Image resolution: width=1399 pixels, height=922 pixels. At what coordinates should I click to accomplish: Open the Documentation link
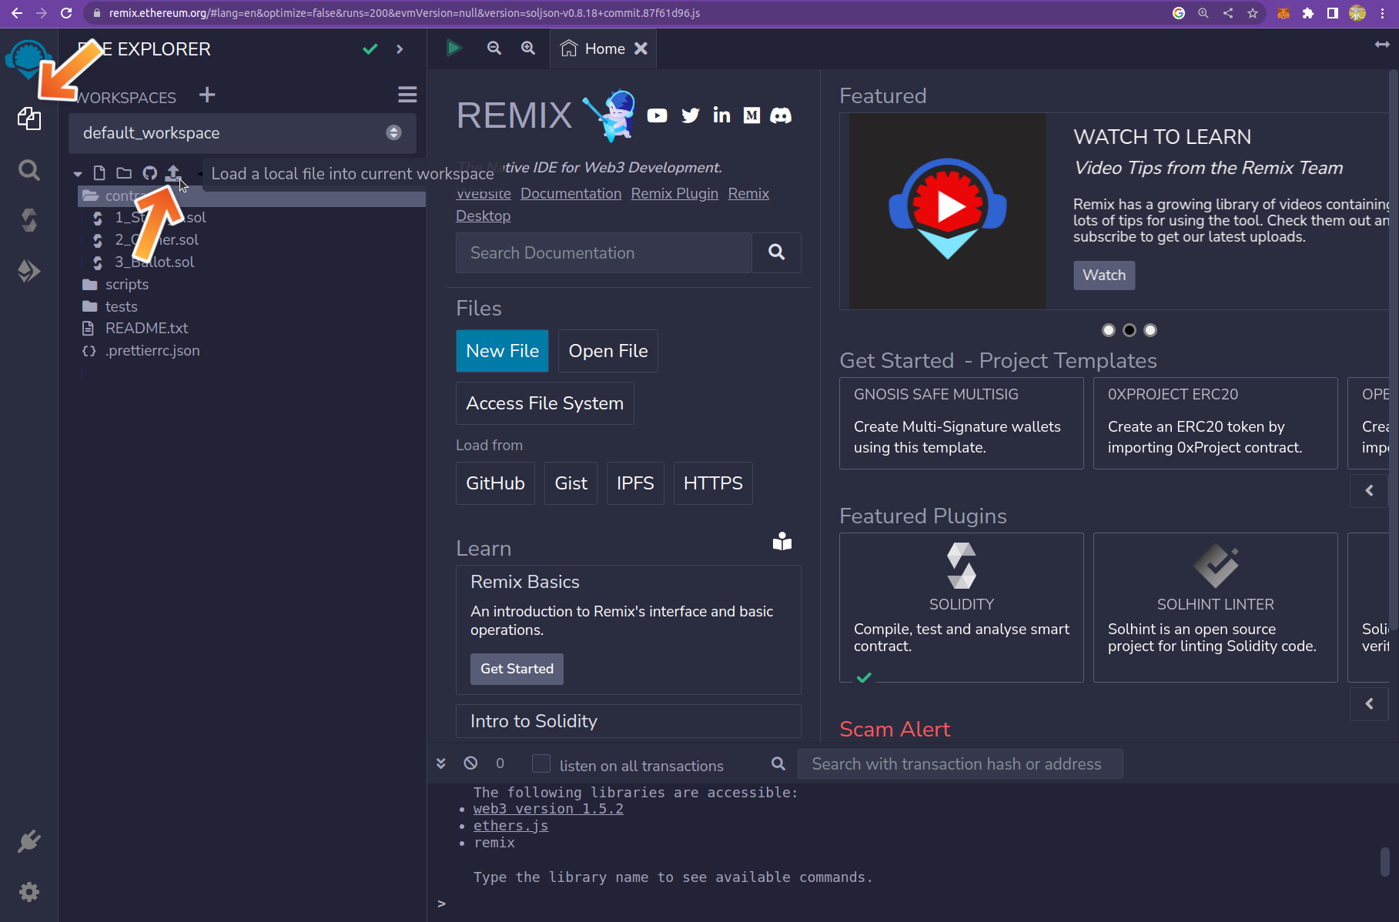[x=571, y=193]
